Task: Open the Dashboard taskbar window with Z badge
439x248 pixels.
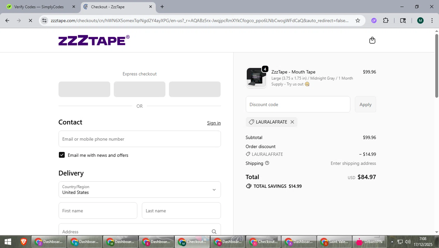Action: tap(49, 242)
